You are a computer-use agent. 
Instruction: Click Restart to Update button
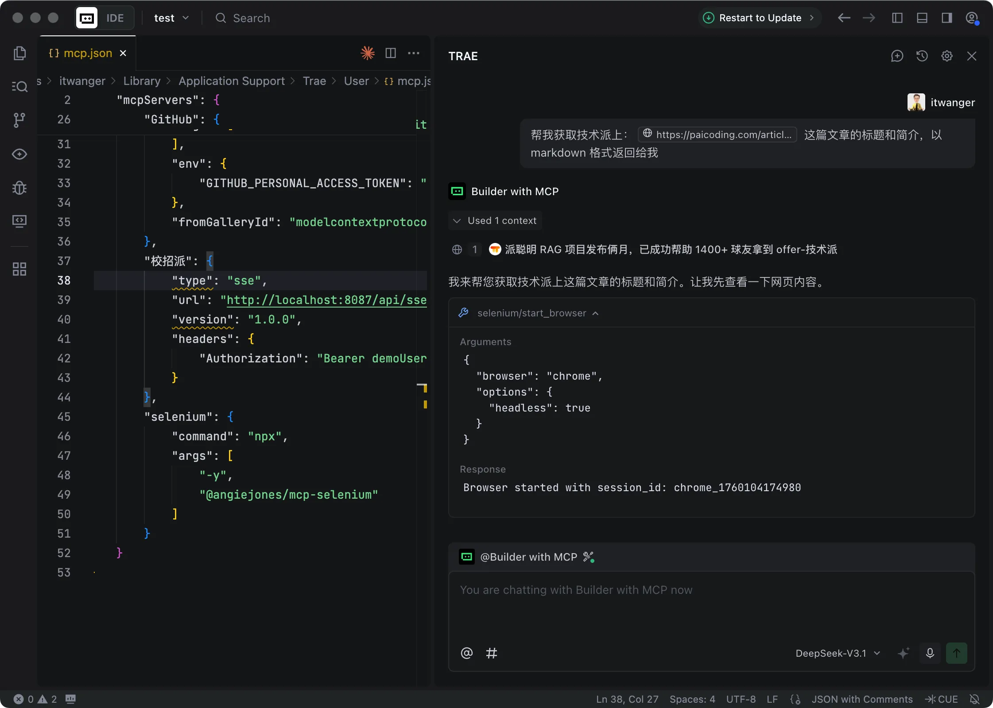tap(759, 18)
